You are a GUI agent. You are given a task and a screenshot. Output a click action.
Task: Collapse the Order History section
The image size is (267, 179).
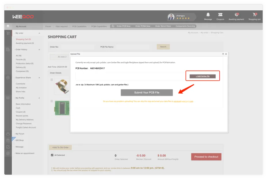tap(39, 50)
